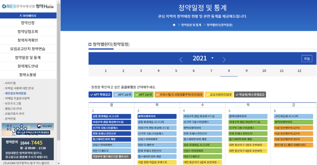Image resolution: width=317 pixels, height=165 pixels.
Task: Click the 청약캘린더(청약일정) breadcrumb link
Action: [220, 25]
